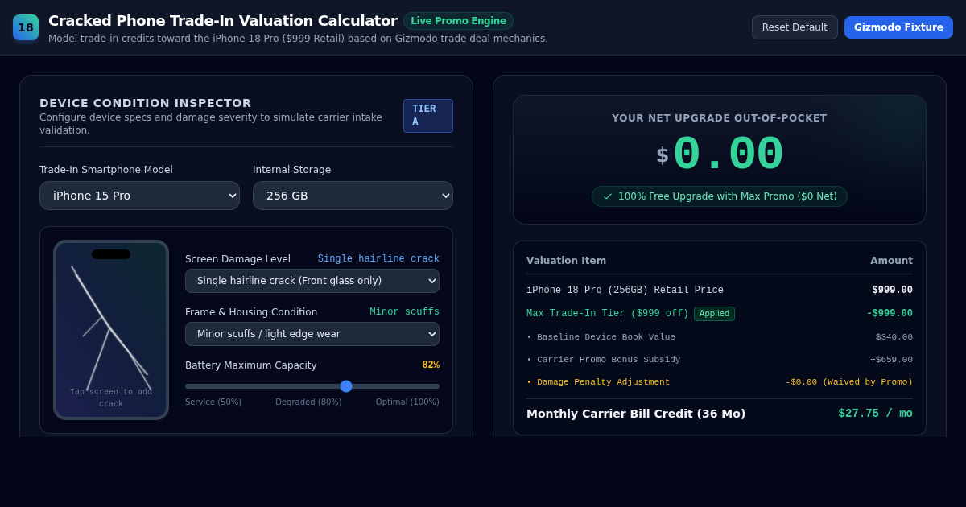The height and width of the screenshot is (507, 966).
Task: Open Trade-In Smartphone Model dropdown
Action: (x=139, y=196)
